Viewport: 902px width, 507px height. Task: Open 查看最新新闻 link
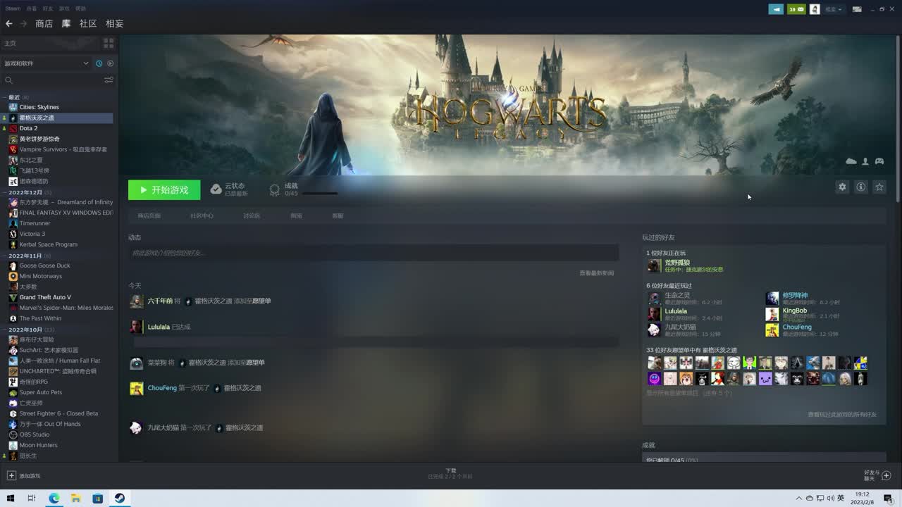click(596, 273)
